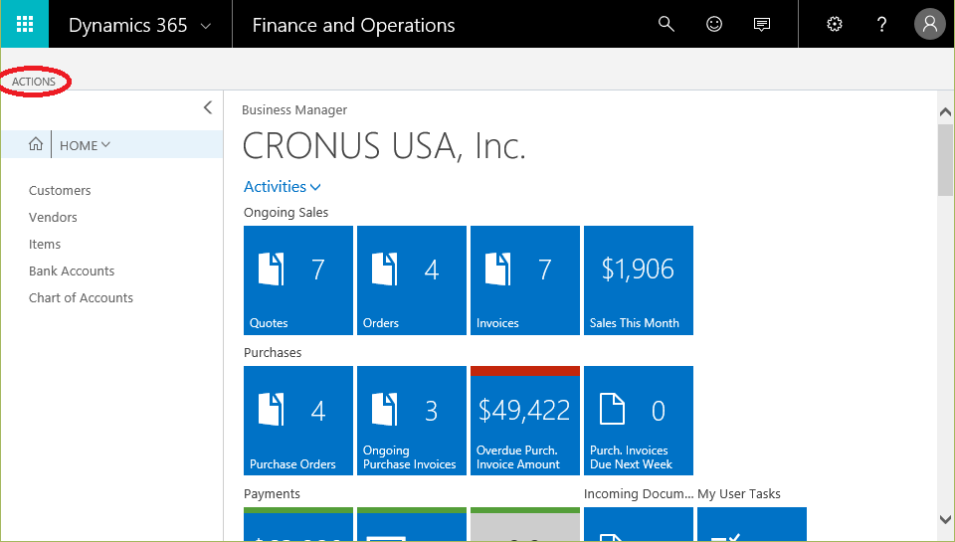Click the Business Manager label
The height and width of the screenshot is (542, 955).
click(294, 110)
